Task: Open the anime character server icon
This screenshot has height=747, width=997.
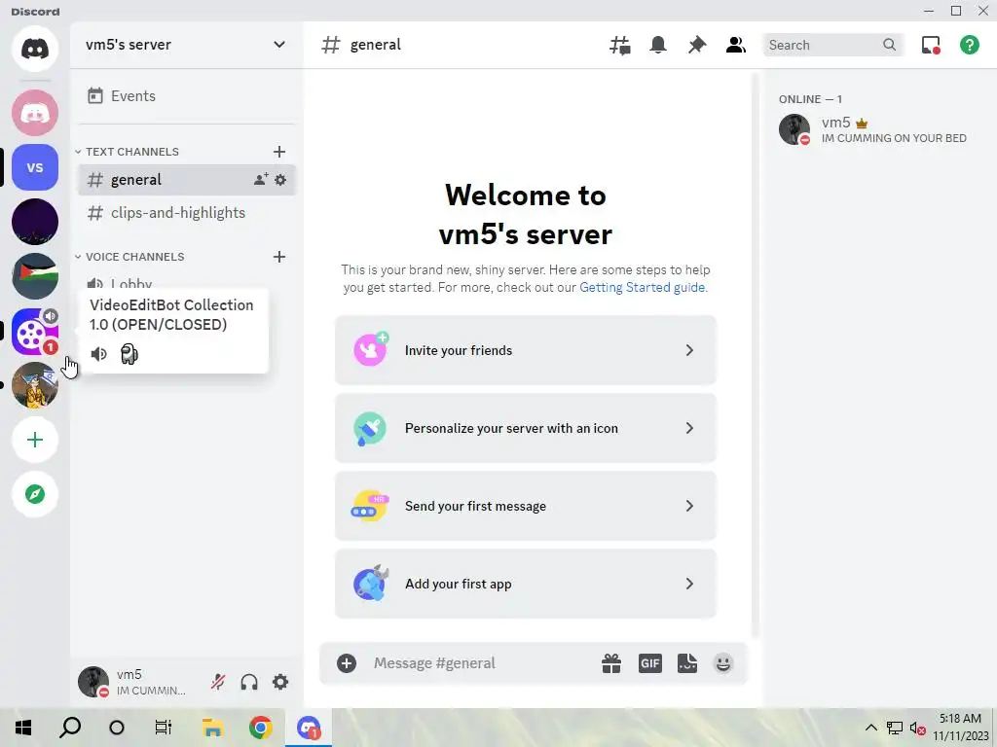Action: click(x=35, y=385)
